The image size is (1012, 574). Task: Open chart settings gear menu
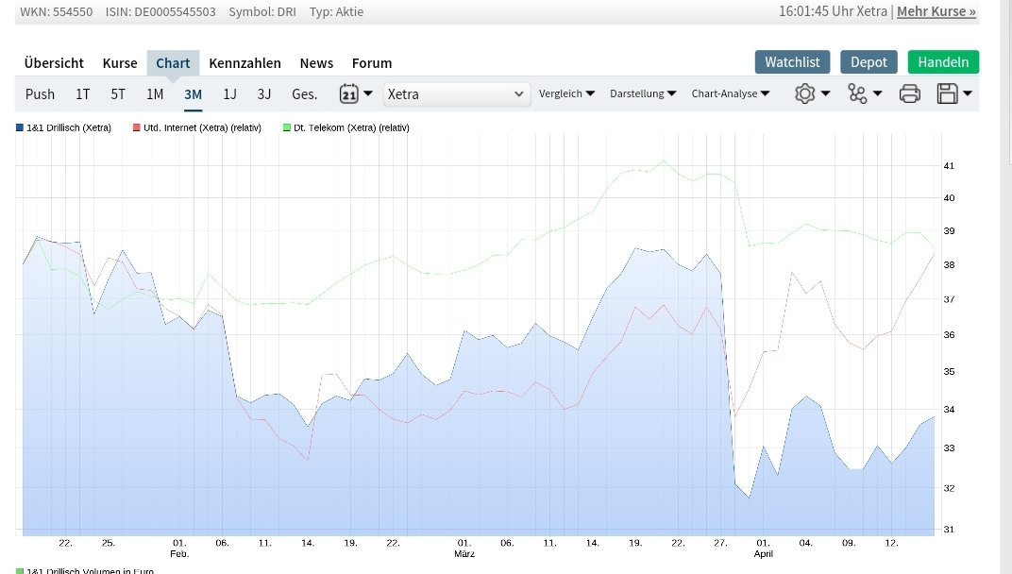811,93
